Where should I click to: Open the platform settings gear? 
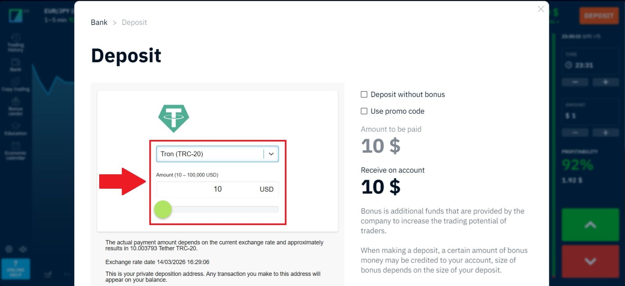tap(9, 249)
